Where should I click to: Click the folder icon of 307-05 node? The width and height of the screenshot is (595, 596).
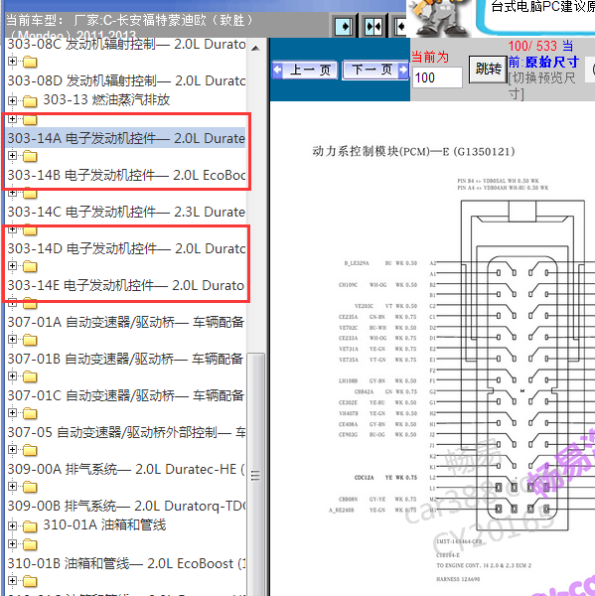point(30,413)
